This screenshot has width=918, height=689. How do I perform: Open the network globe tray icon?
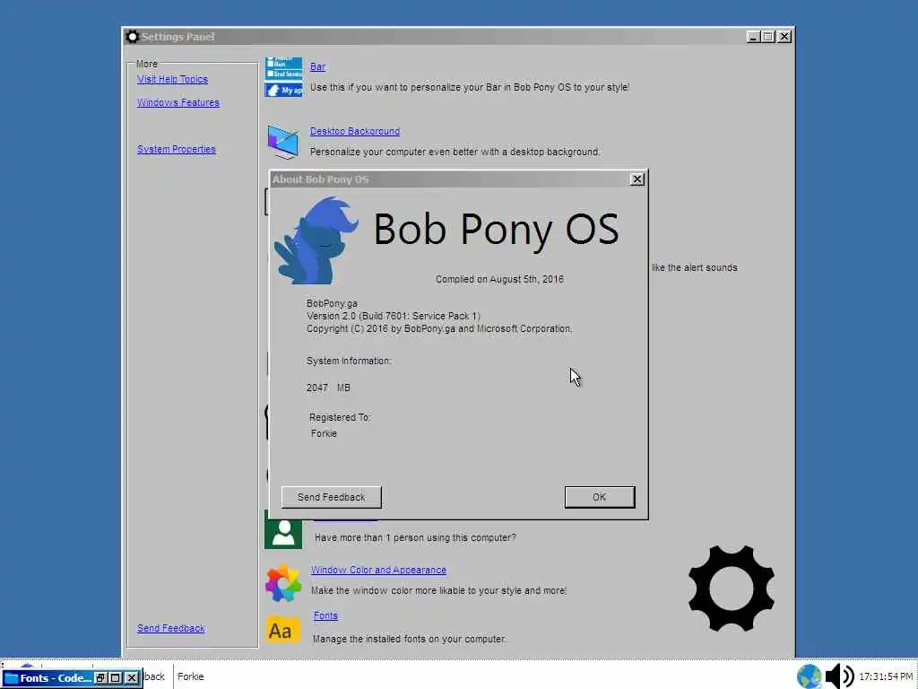point(810,676)
